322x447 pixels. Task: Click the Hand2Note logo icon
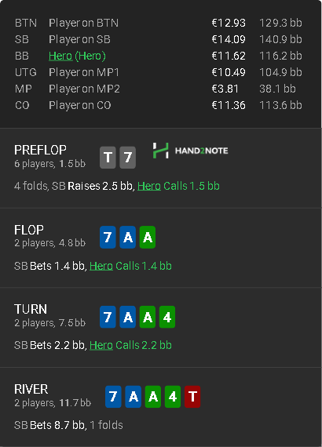pyautogui.click(x=160, y=151)
